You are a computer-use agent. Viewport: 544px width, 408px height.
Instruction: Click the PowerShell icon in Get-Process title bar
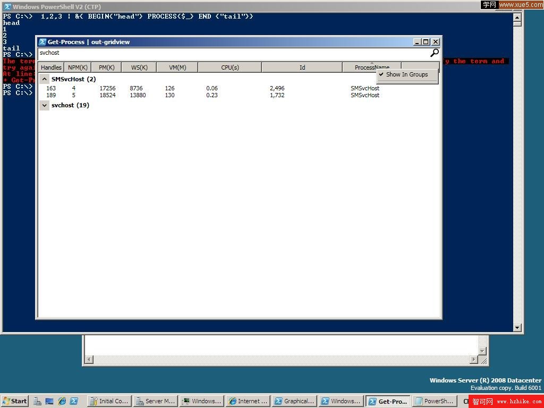pos(42,42)
